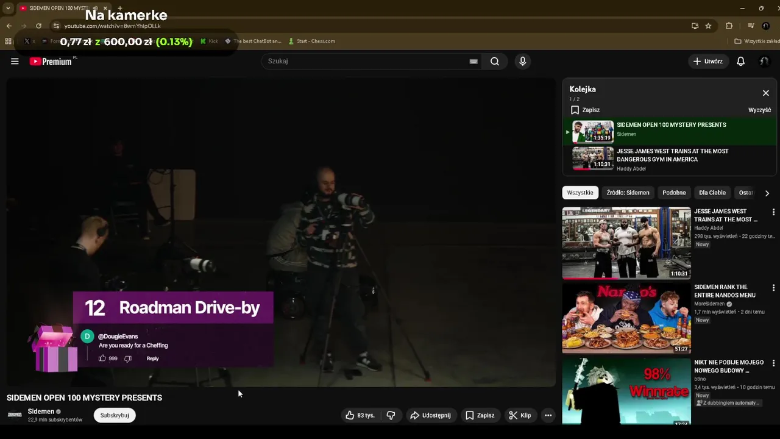
Task: Open browser extensions puzzle icon
Action: click(x=729, y=26)
